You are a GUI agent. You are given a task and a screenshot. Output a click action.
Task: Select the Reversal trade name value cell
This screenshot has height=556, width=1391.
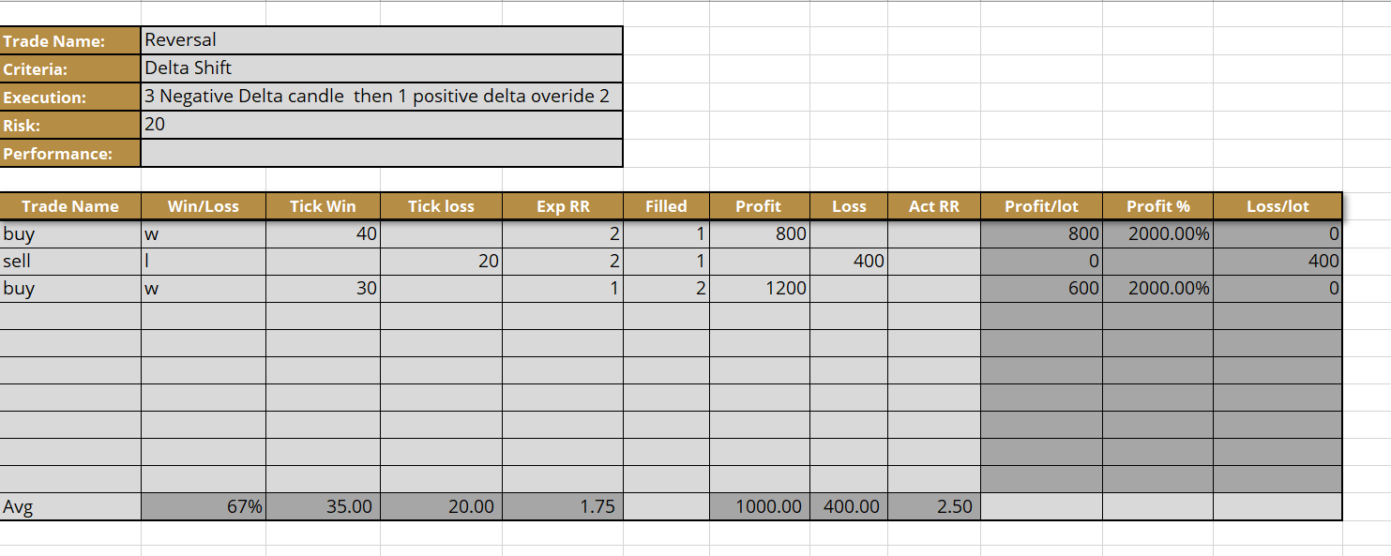381,40
